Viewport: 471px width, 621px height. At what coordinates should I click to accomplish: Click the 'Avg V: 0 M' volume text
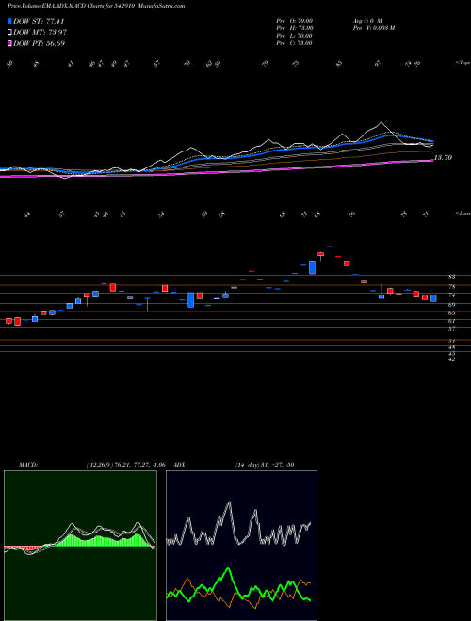pos(366,21)
